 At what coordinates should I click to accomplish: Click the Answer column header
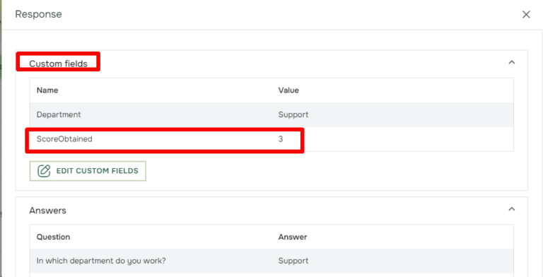[x=293, y=237]
